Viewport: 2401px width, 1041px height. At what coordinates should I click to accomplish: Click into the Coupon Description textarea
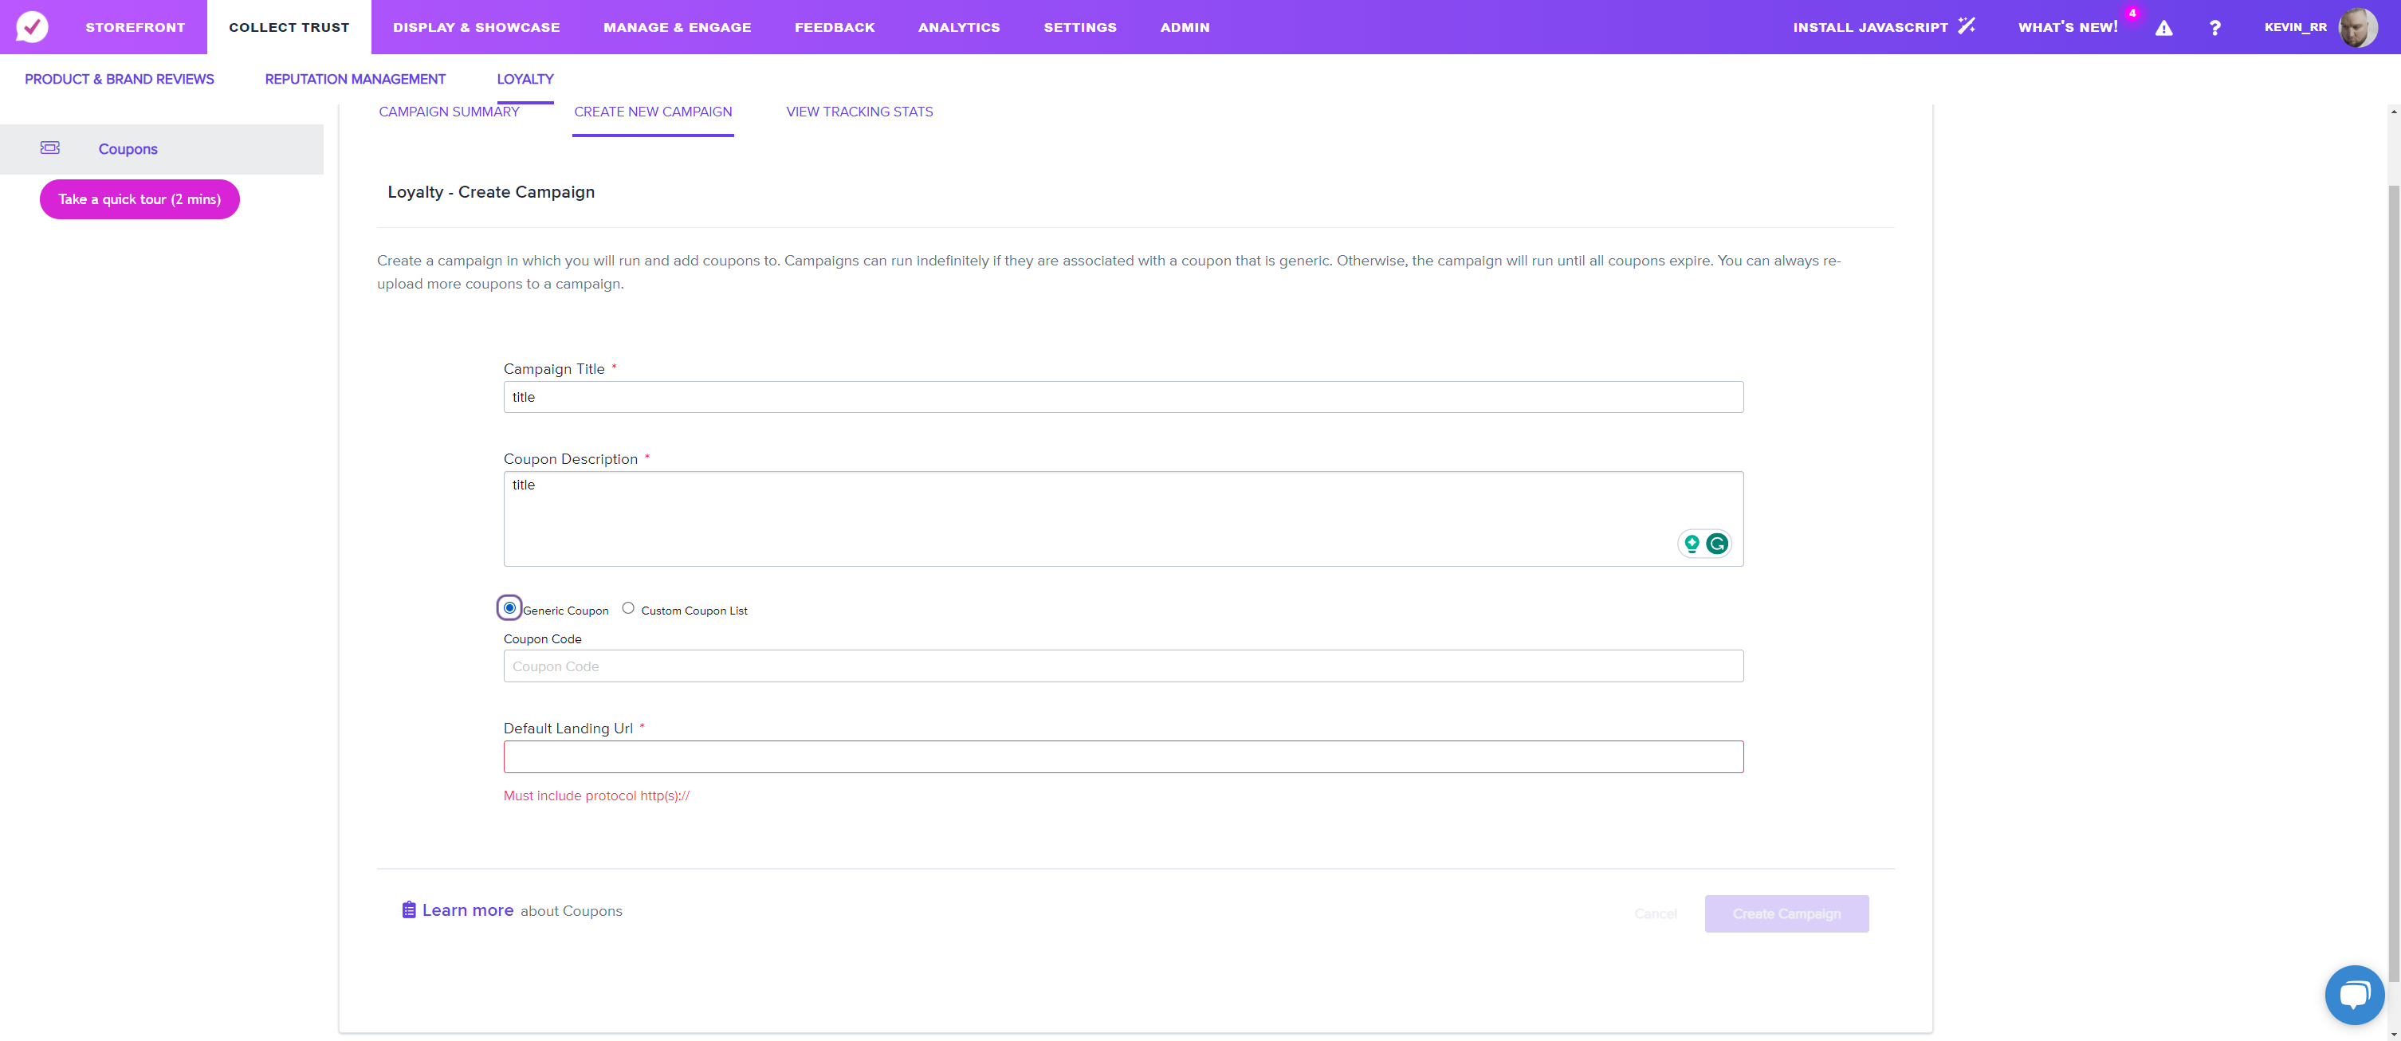[1123, 518]
